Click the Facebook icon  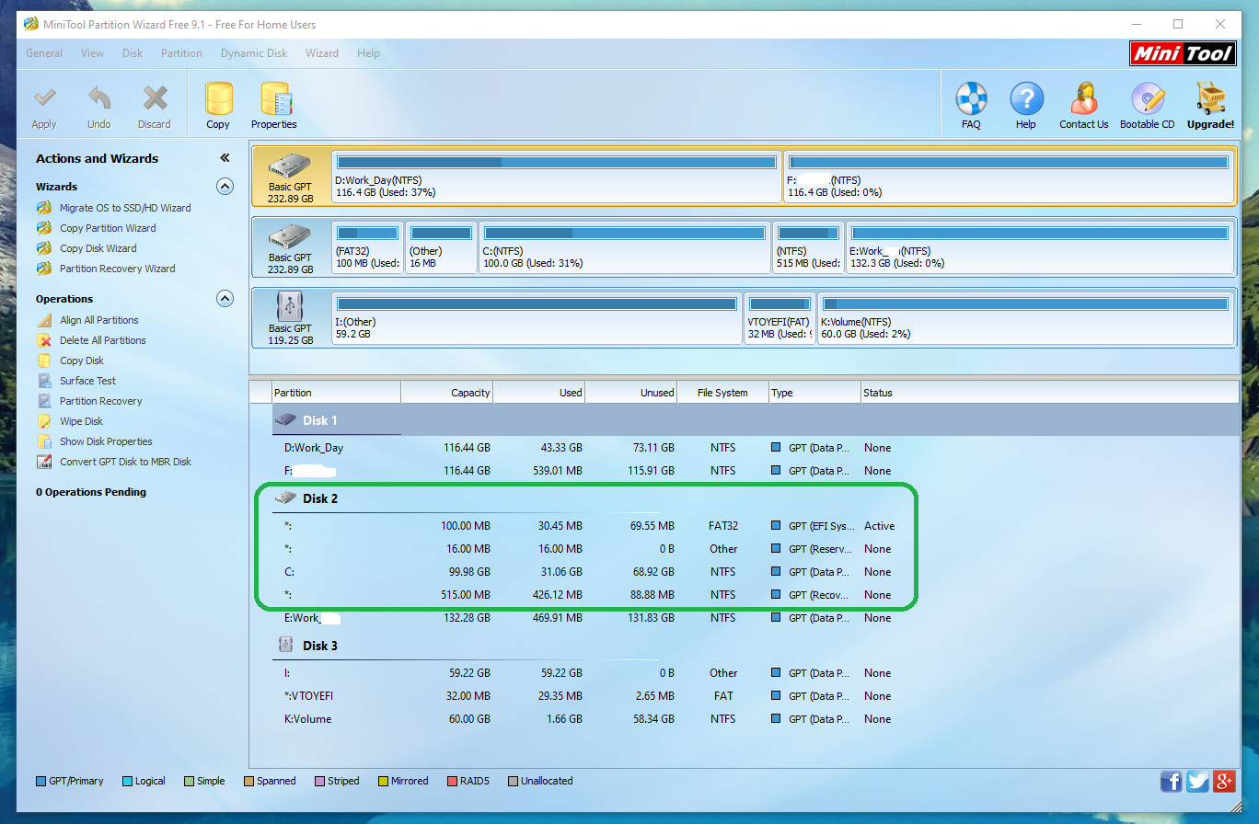[1172, 782]
